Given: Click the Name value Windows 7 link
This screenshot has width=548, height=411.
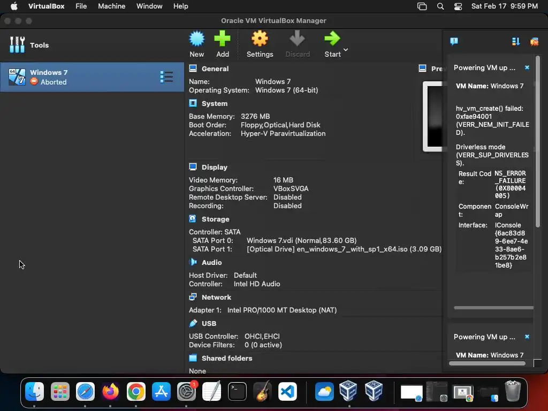Looking at the screenshot, I should pyautogui.click(x=273, y=81).
